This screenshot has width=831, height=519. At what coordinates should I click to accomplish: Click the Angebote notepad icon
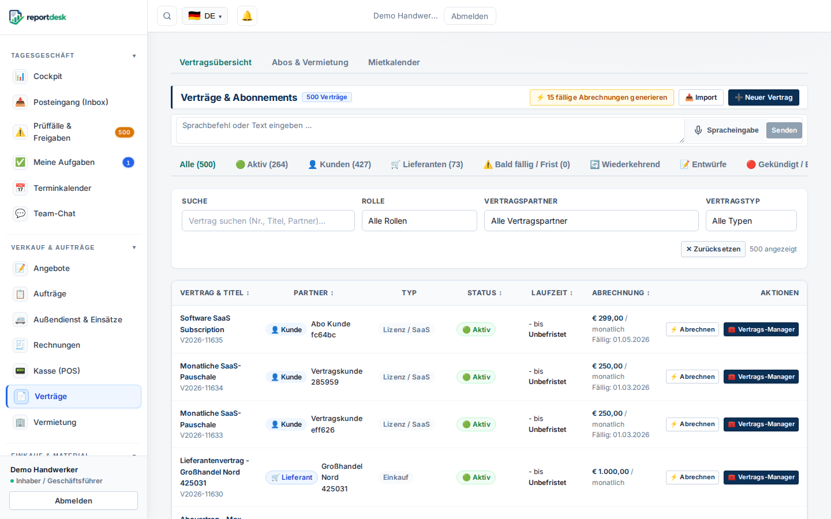coord(20,268)
